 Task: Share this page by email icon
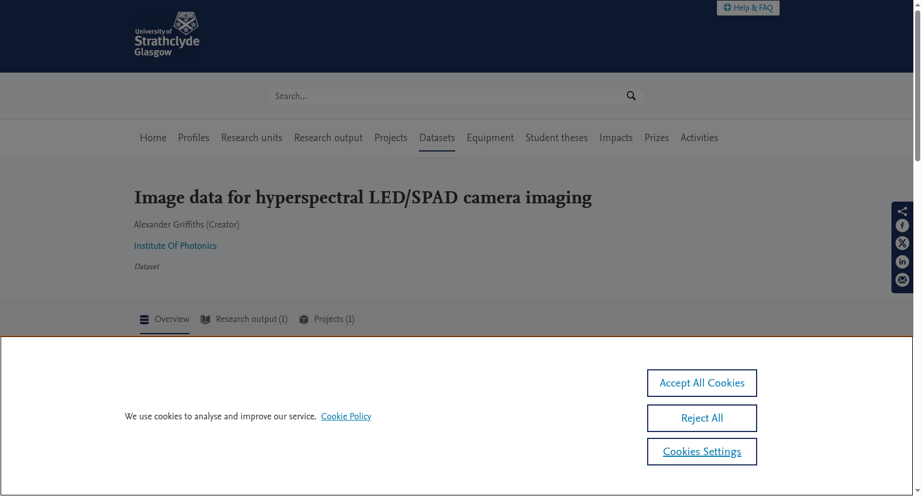tap(902, 281)
